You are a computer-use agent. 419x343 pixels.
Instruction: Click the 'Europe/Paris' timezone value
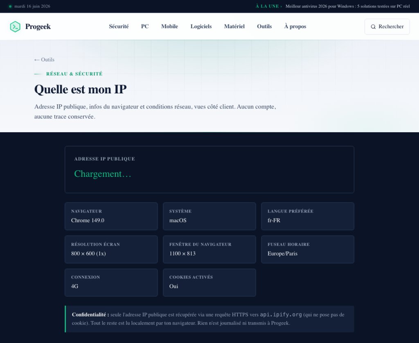point(282,253)
